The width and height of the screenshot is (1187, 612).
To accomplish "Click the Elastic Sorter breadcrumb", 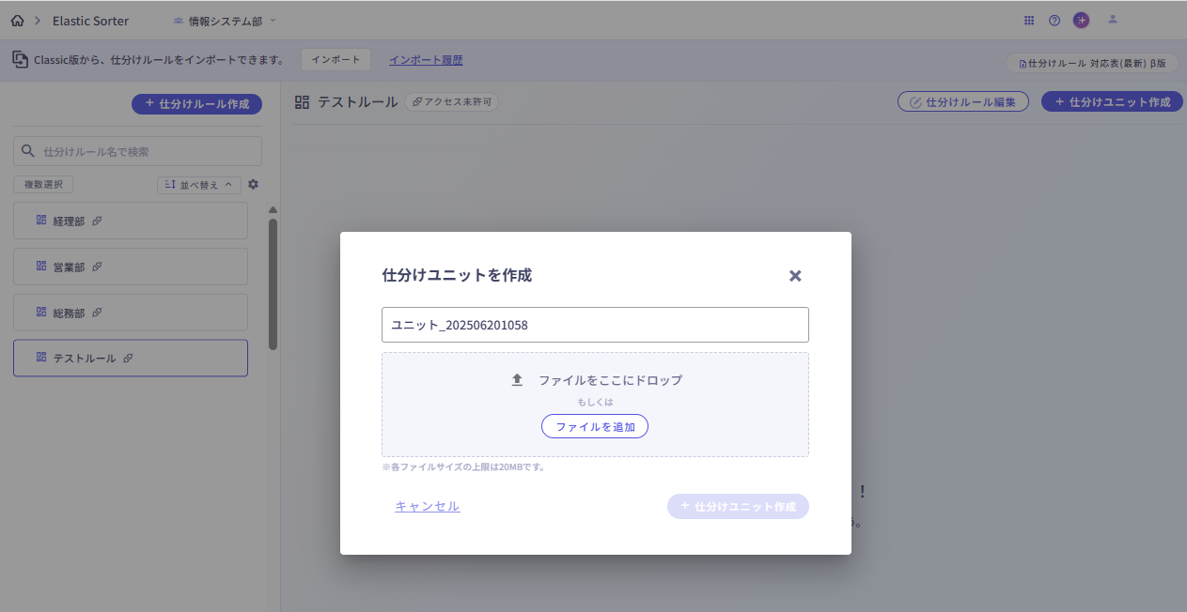I will coord(90,21).
